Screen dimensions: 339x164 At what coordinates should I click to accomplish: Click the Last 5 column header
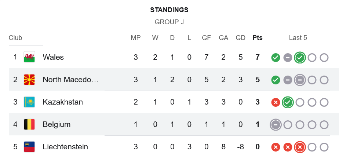[298, 38]
